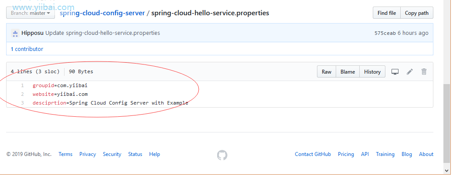
Task: Open the Branch: master dropdown
Action: click(31, 13)
